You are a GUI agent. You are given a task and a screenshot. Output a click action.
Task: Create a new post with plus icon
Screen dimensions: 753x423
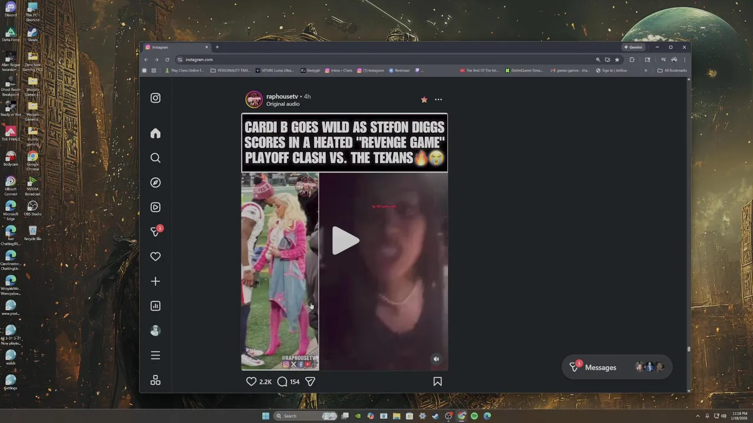pos(155,281)
